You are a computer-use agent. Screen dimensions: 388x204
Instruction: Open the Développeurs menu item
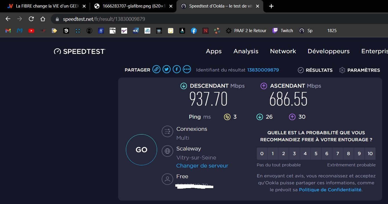329,51
